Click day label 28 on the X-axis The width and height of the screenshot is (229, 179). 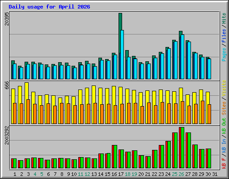point(195,174)
